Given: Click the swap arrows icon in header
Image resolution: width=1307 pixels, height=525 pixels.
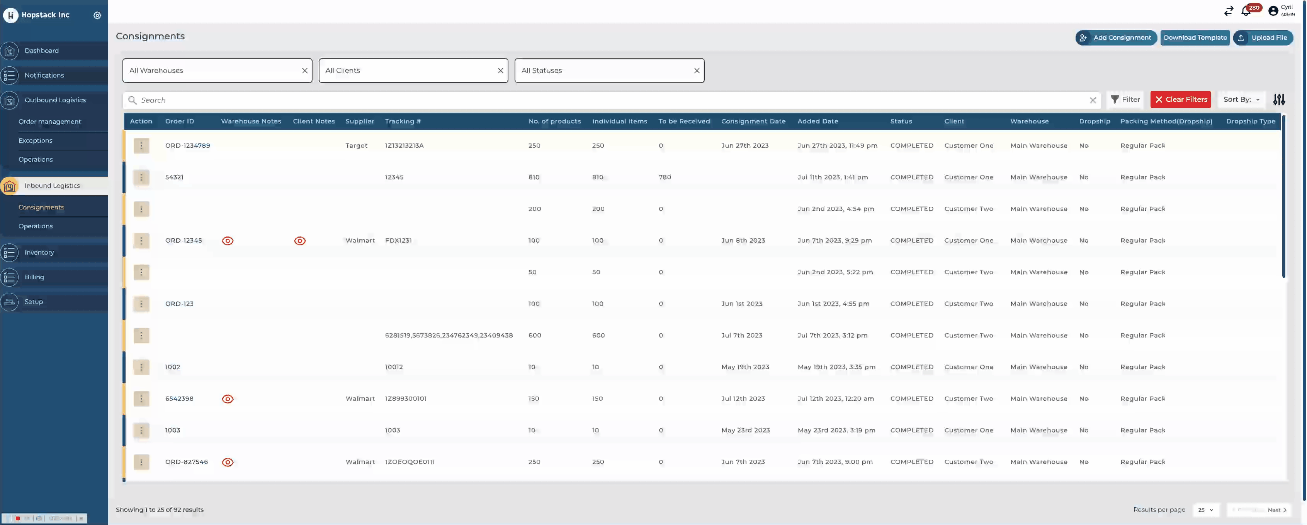Looking at the screenshot, I should click(x=1228, y=11).
